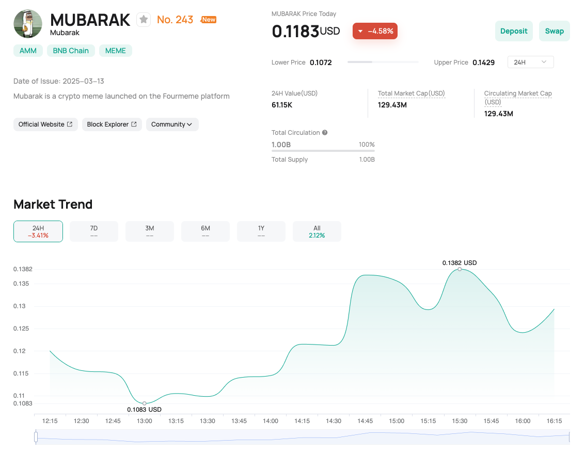The image size is (585, 453).
Task: Click the 0.1382 USD peak marker on chart
Action: pos(460,269)
